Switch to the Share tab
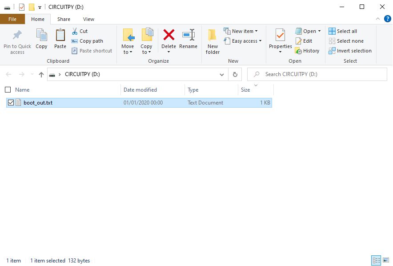The width and height of the screenshot is (393, 266). [x=64, y=19]
